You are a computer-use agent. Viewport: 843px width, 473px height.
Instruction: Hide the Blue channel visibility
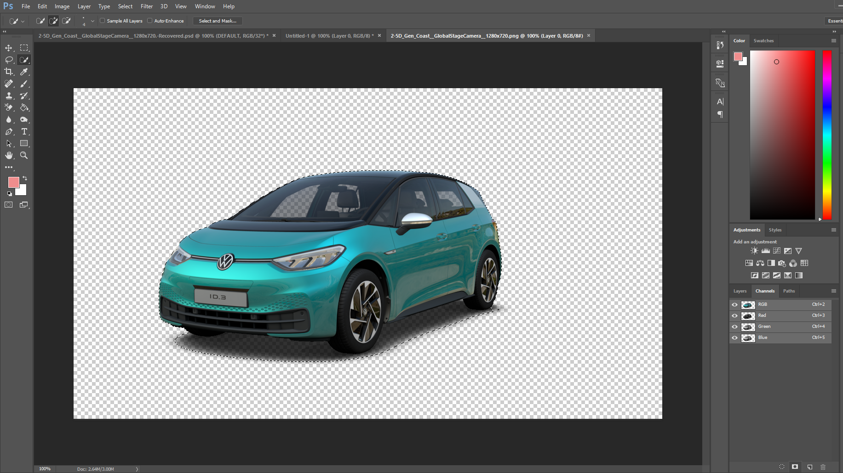[734, 338]
